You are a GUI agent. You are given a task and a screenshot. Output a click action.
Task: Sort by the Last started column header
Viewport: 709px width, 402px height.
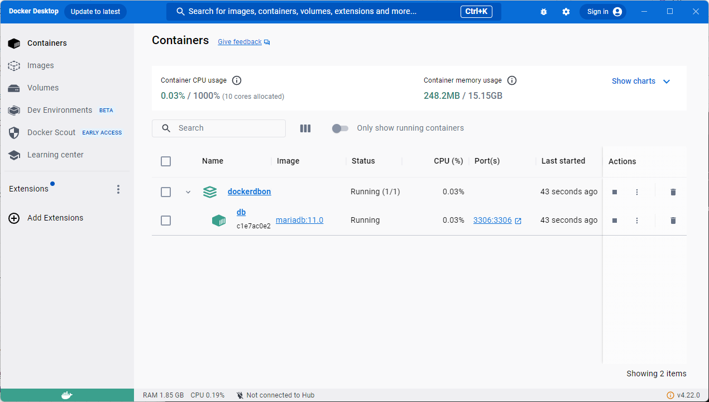coord(563,161)
